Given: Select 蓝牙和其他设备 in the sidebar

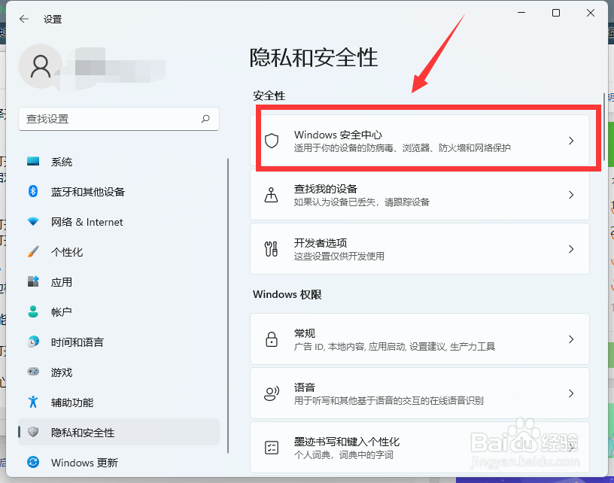Looking at the screenshot, I should pos(119,191).
